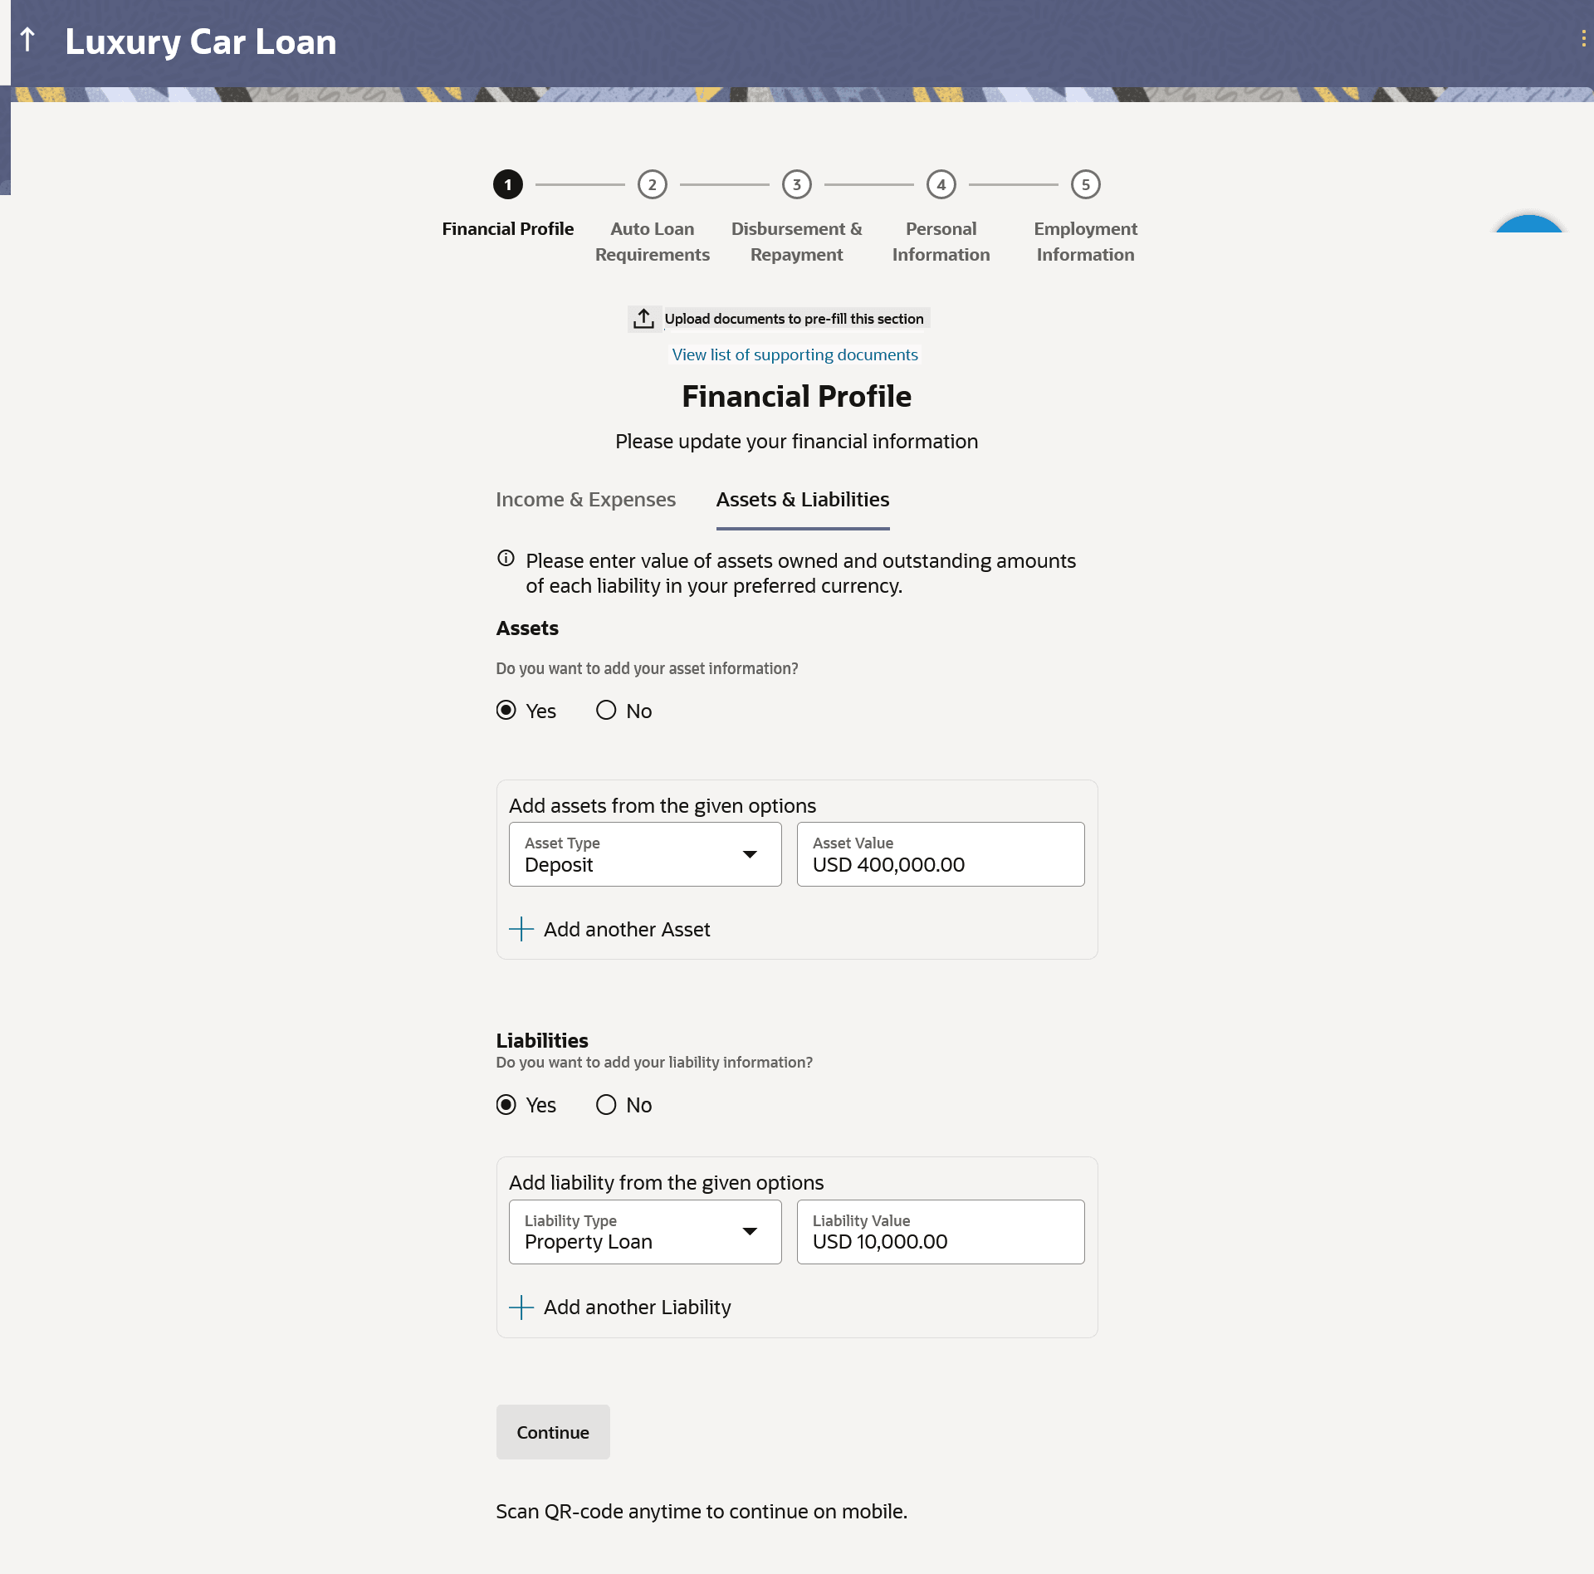Switch to the Income & Expenses tab
Viewport: 1594px width, 1574px height.
[x=585, y=500]
